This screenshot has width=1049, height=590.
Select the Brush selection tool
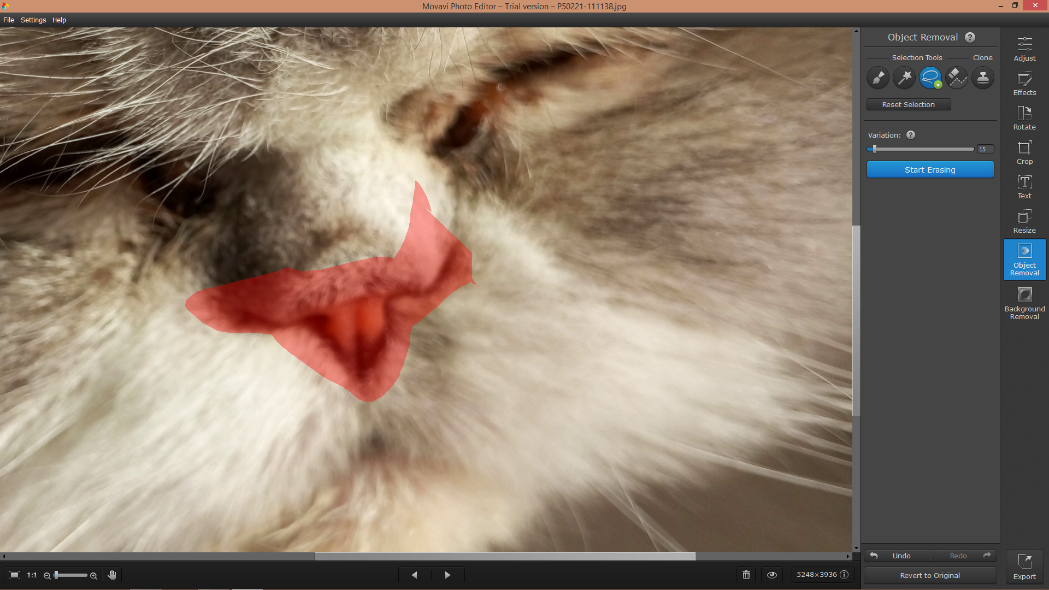(878, 78)
